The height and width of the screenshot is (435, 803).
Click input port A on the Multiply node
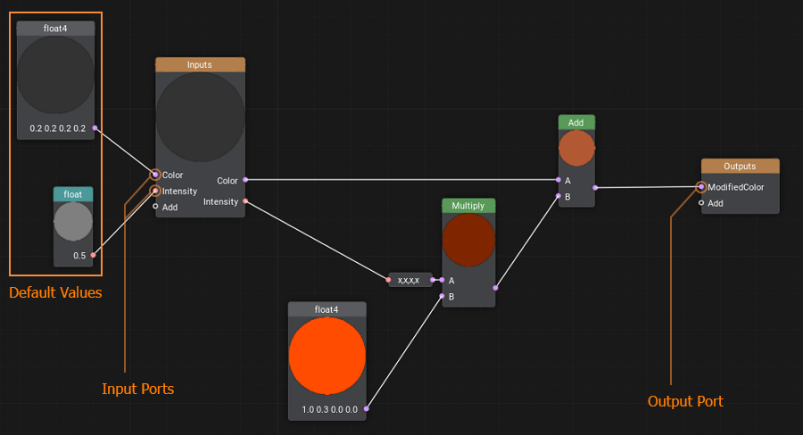click(x=442, y=280)
